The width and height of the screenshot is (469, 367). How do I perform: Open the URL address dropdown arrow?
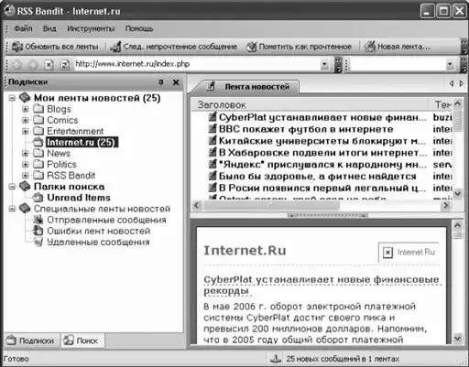[324, 64]
